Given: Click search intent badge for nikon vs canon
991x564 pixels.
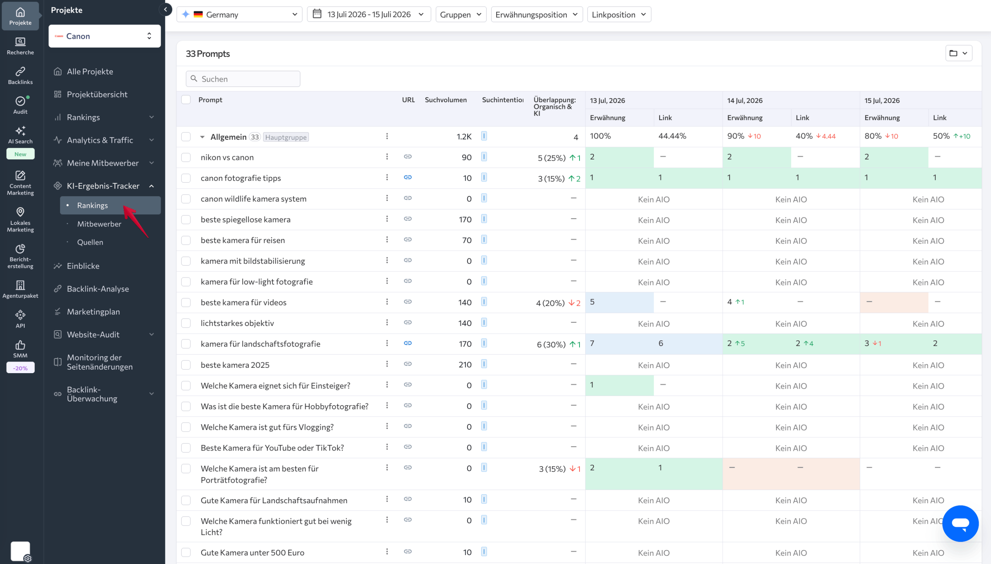Looking at the screenshot, I should (x=483, y=156).
